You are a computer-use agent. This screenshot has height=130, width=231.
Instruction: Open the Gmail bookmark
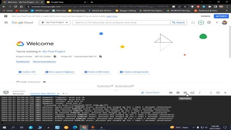tap(8, 10)
